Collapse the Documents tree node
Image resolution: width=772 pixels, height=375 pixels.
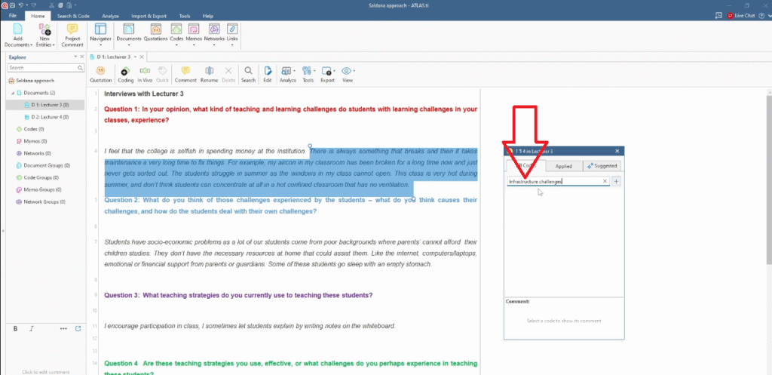(x=12, y=93)
